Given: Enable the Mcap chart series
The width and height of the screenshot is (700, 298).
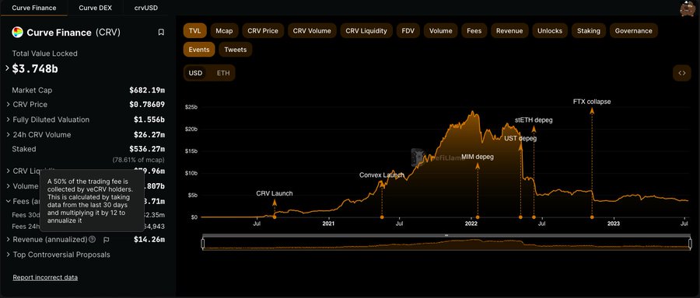Looking at the screenshot, I should point(224,31).
